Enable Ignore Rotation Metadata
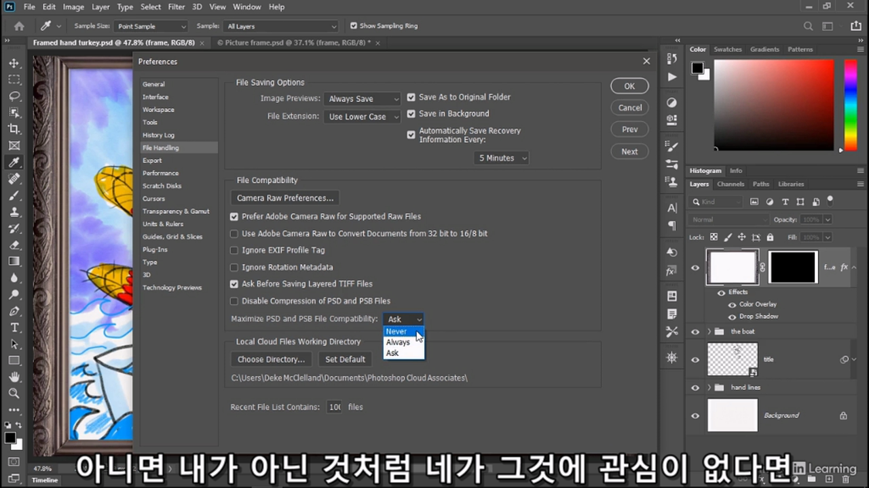This screenshot has width=869, height=488. (x=234, y=268)
